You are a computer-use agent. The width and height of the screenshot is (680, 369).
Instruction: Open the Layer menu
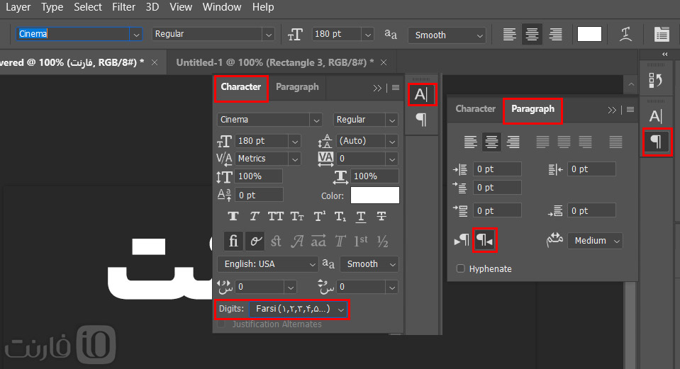18,7
